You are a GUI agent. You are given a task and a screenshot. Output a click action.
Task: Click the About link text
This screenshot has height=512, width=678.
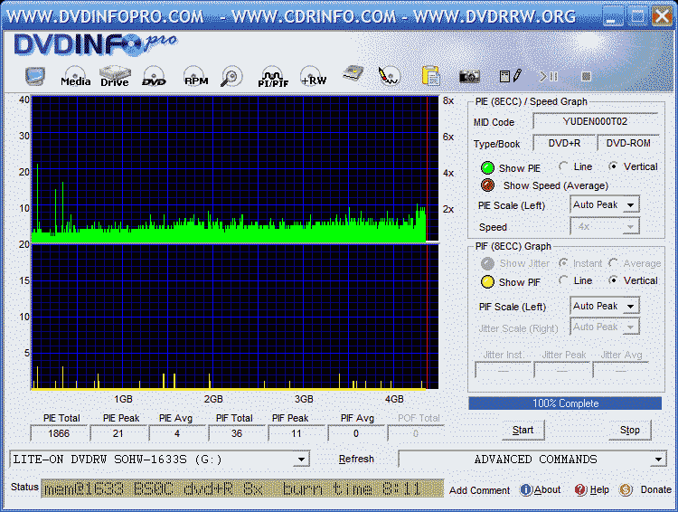[548, 489]
